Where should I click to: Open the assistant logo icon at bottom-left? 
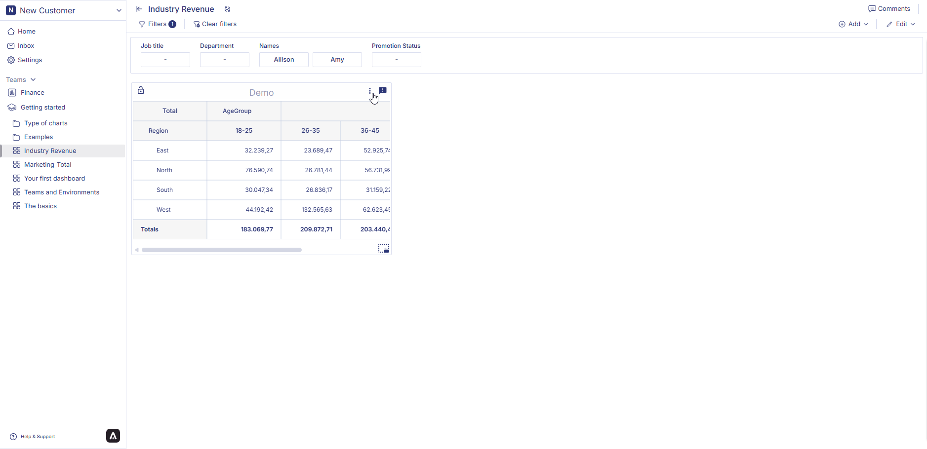113,436
